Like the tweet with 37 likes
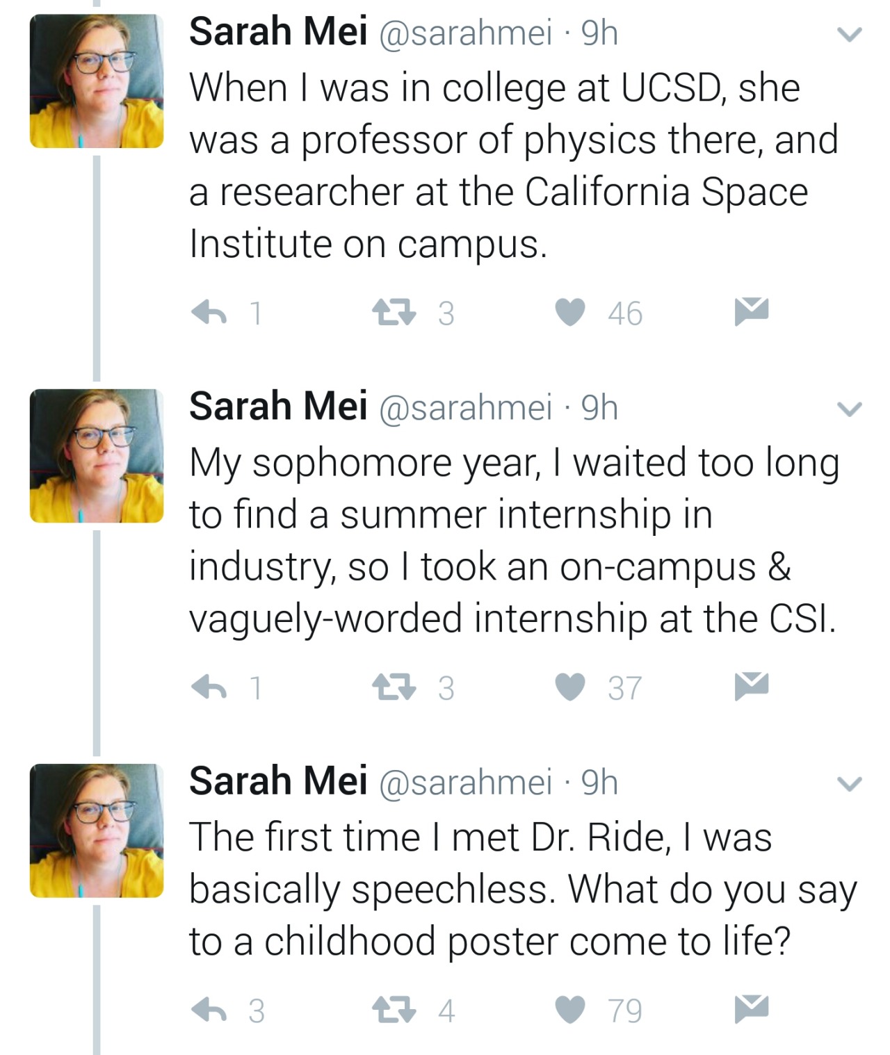The height and width of the screenshot is (1055, 890). pos(570,687)
